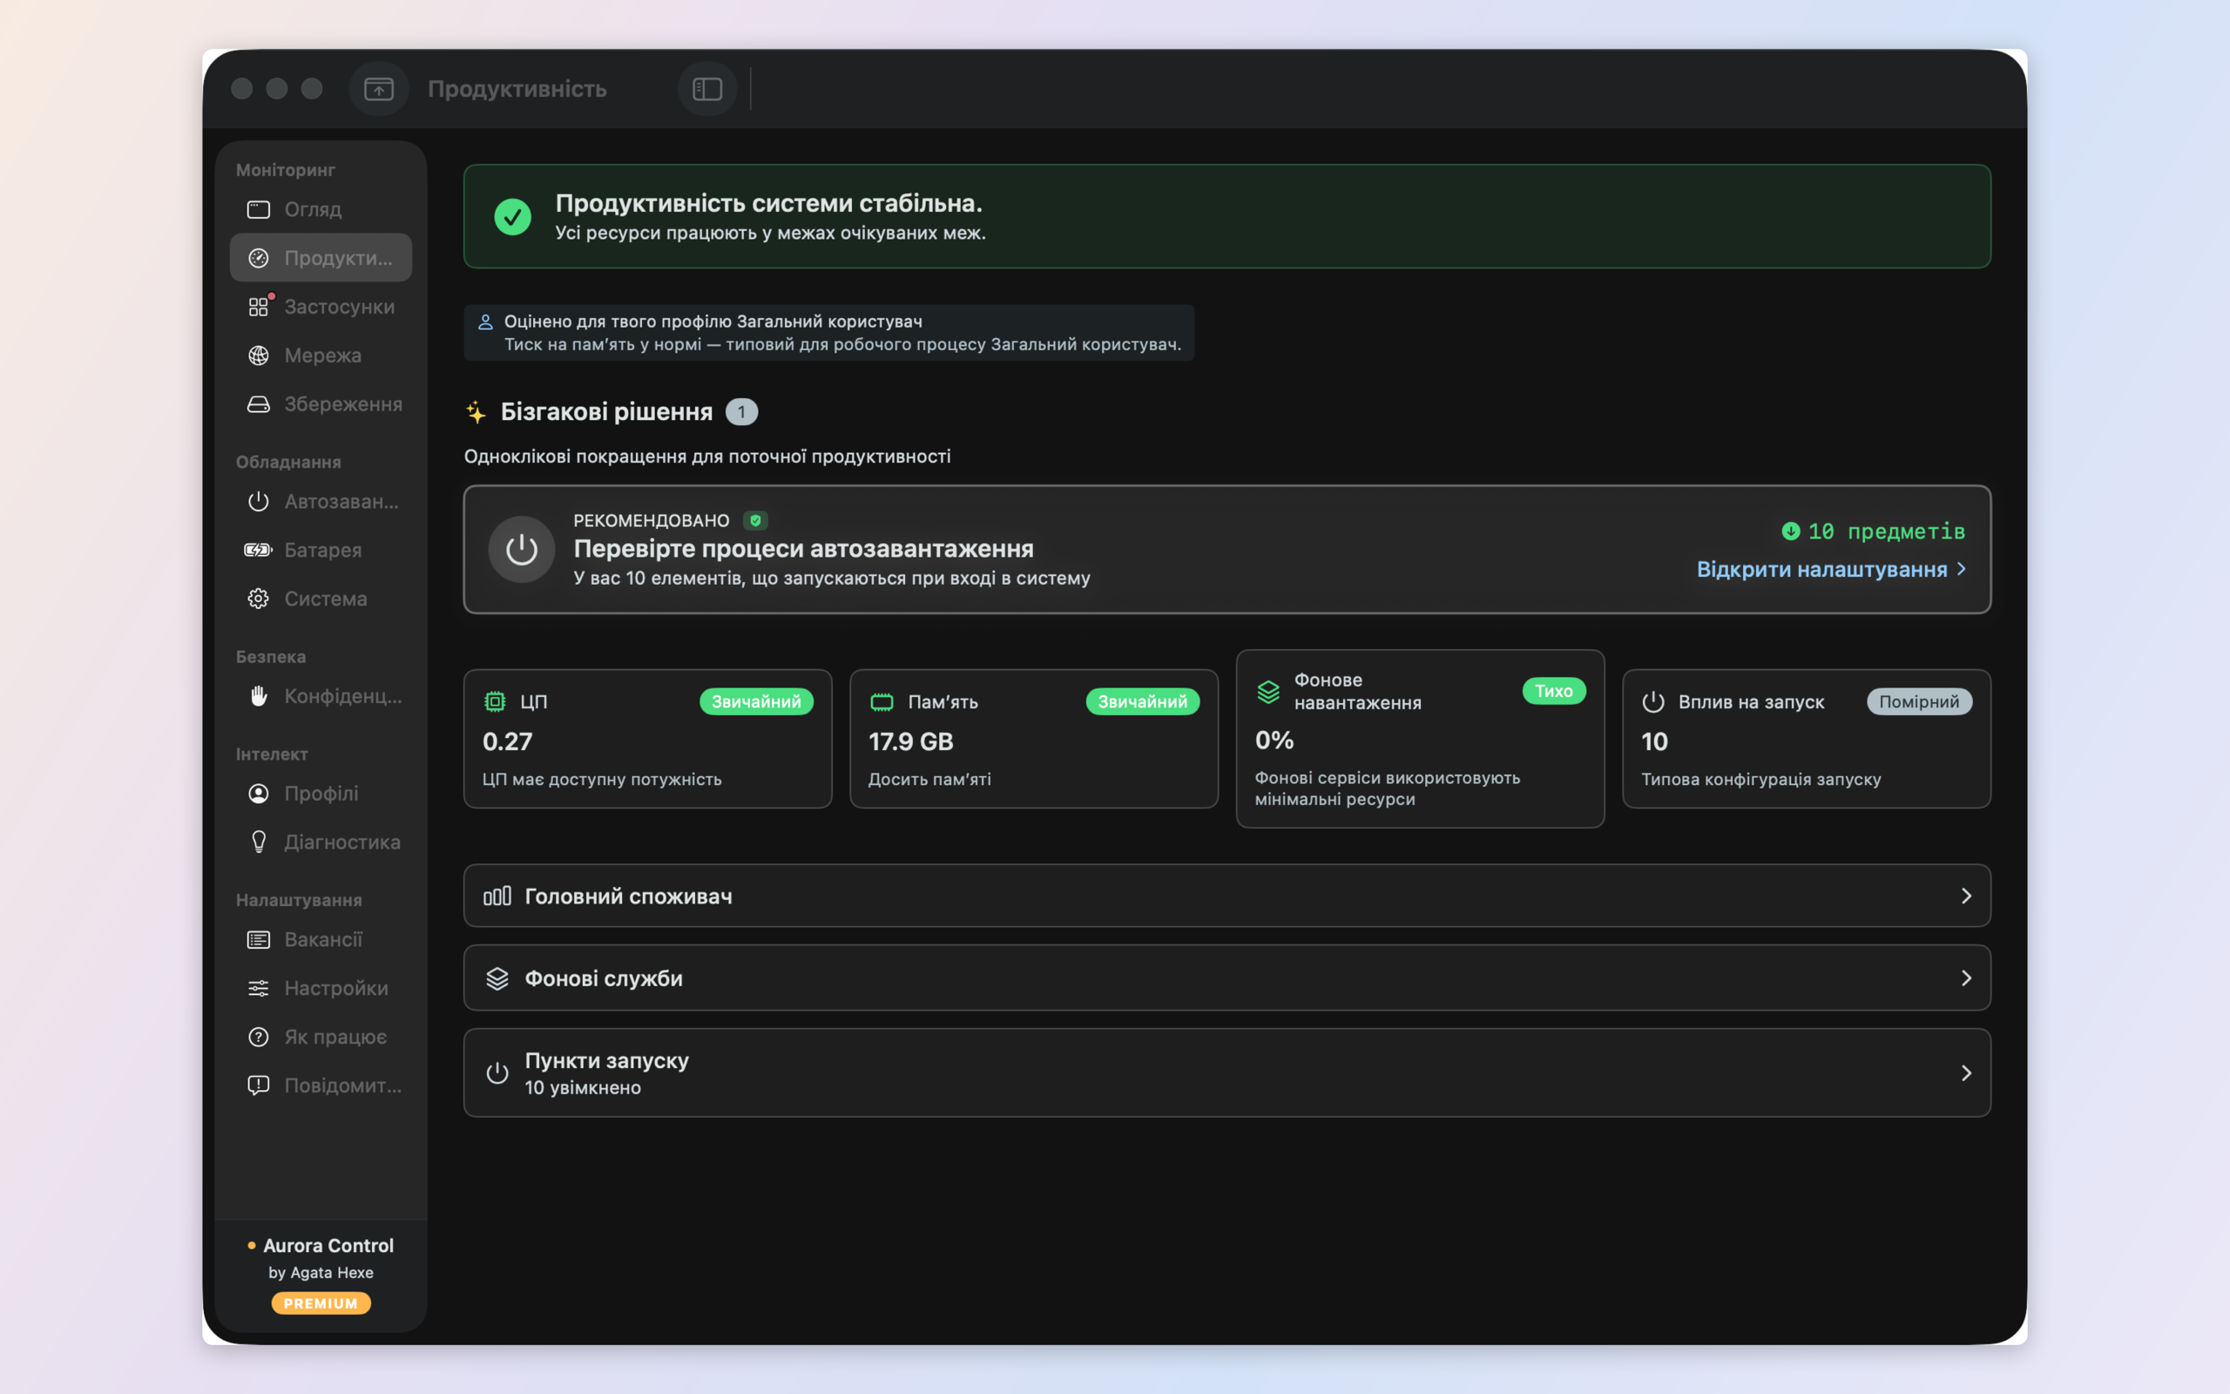Click the power icon in recommendation card
Image resolution: width=2230 pixels, height=1394 pixels.
coord(522,550)
